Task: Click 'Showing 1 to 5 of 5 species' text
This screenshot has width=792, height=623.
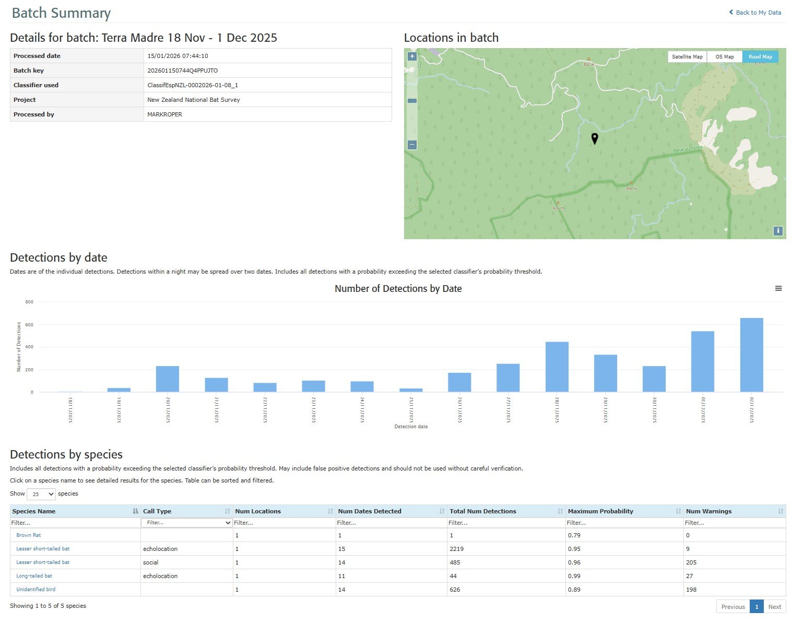Action: coord(48,606)
